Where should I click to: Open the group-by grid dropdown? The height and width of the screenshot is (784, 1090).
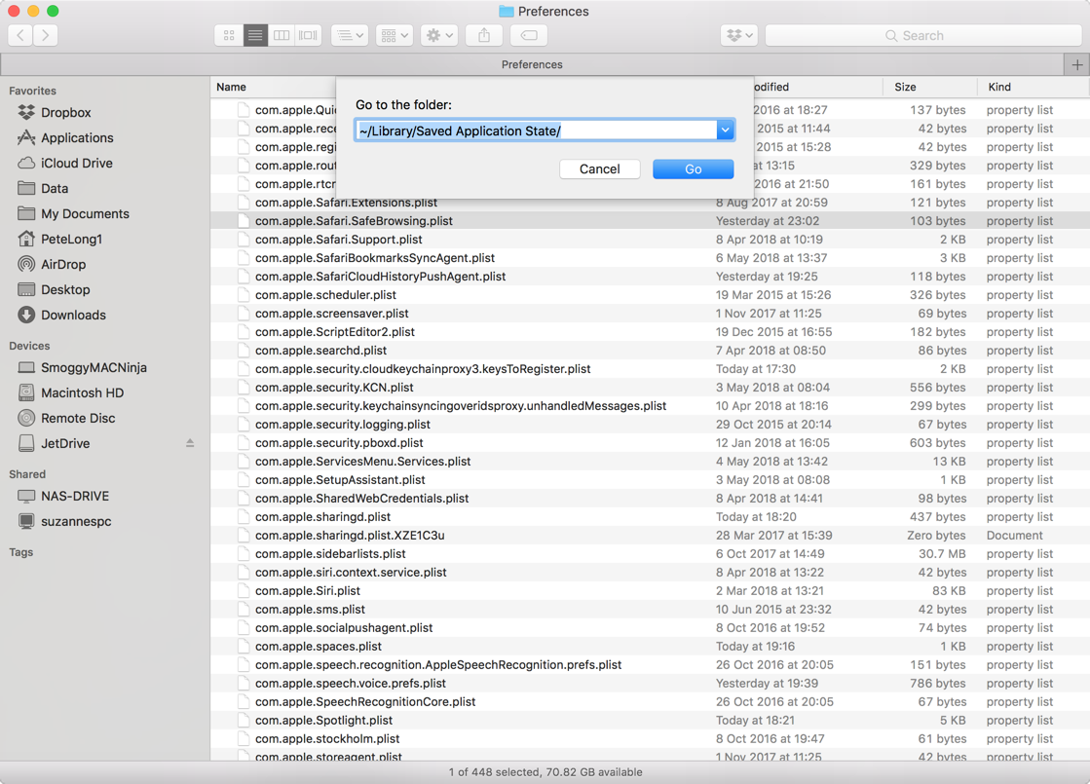395,35
